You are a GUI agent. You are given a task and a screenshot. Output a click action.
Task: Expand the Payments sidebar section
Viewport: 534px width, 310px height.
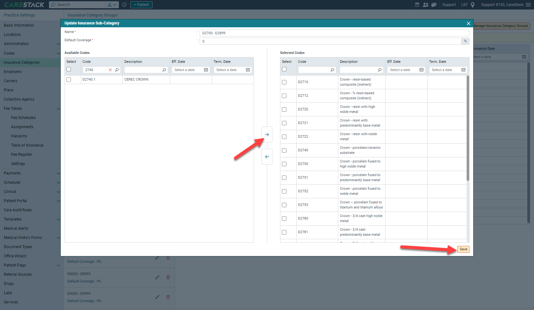[58, 173]
